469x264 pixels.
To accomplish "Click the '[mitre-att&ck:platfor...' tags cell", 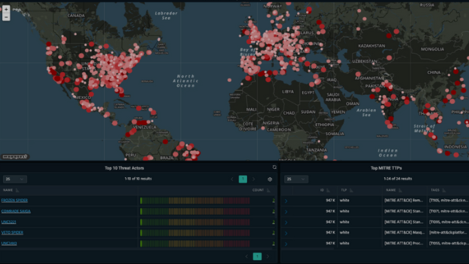I will 449,232.
